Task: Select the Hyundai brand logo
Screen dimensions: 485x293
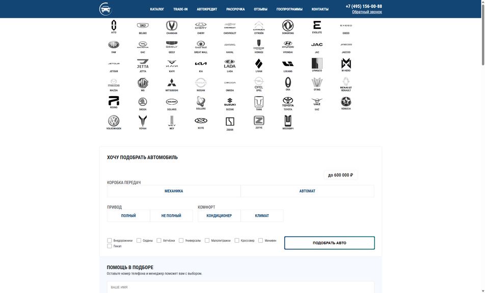Action: [x=288, y=45]
